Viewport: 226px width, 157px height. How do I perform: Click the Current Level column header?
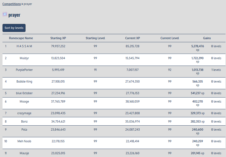point(170,38)
